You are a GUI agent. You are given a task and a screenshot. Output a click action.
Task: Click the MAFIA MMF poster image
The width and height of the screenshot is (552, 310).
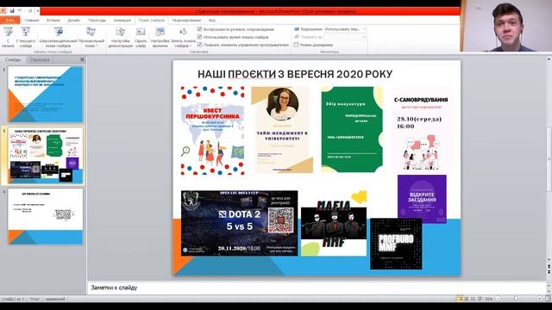[334, 223]
